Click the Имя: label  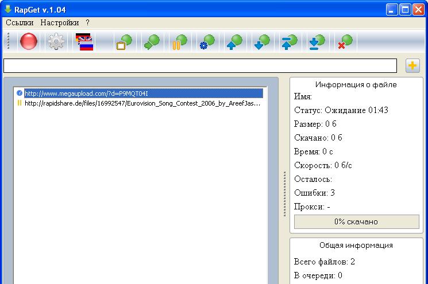pyautogui.click(x=303, y=96)
